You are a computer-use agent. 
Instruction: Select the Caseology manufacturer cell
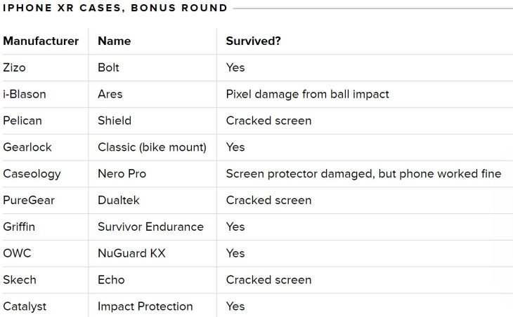(x=32, y=174)
